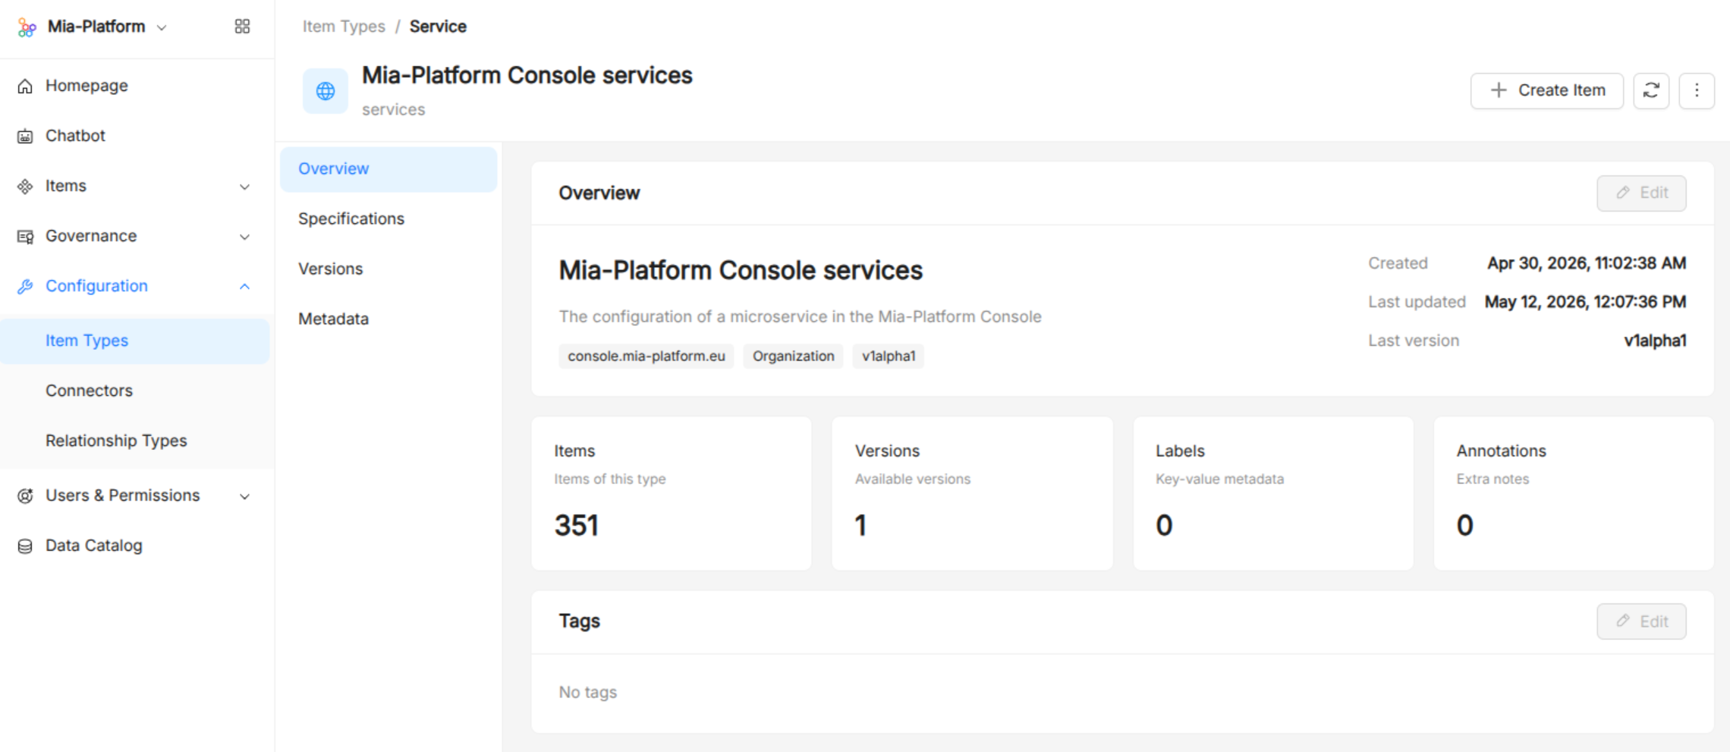Click the v1alpha1 tag chip
This screenshot has width=1730, height=752.
pyautogui.click(x=889, y=357)
